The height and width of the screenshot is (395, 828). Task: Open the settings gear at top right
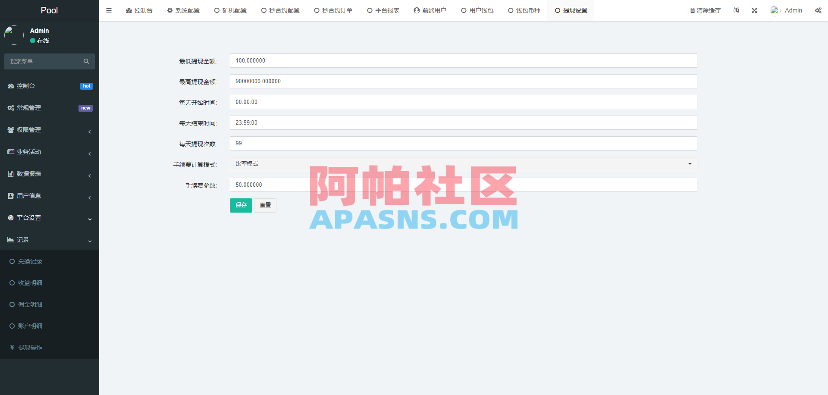click(x=818, y=10)
